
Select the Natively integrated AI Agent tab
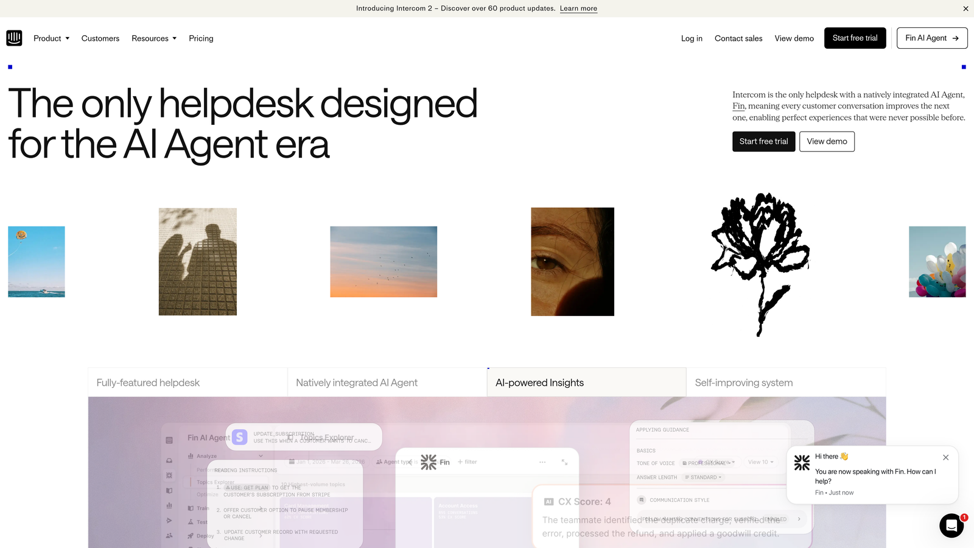(x=387, y=382)
